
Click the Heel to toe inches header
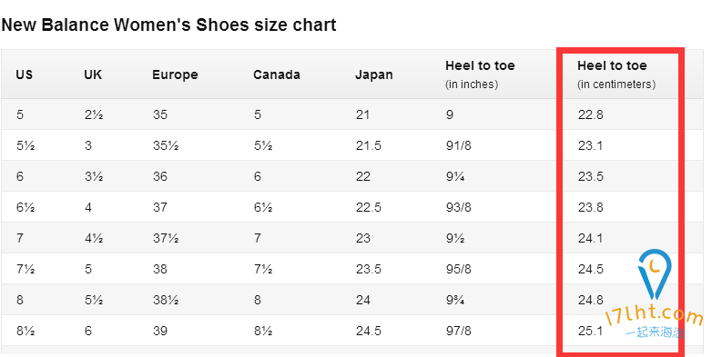click(x=480, y=74)
